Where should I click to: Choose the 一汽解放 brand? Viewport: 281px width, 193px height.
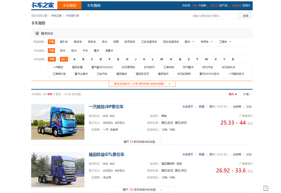[x=58, y=67]
